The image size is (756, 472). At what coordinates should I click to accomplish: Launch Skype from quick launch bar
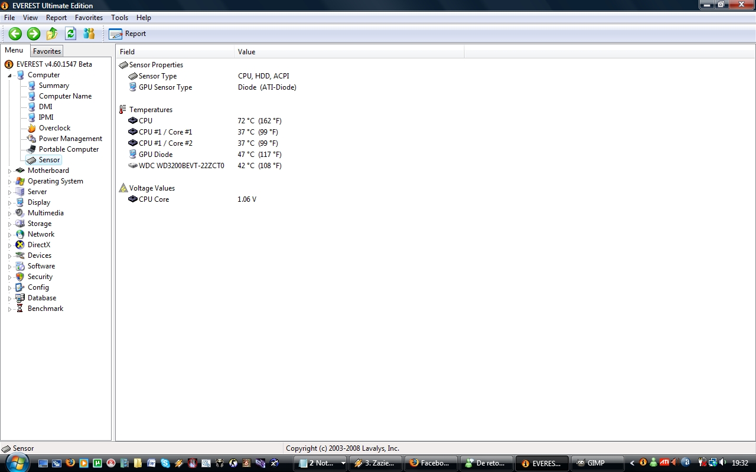[165, 463]
